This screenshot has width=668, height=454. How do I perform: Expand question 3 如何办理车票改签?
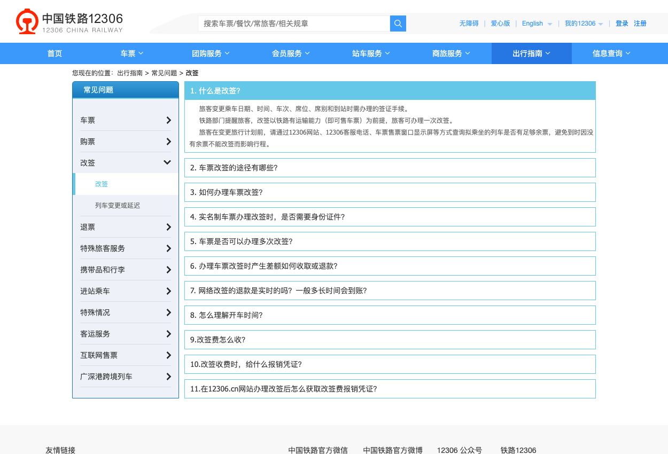click(x=390, y=192)
